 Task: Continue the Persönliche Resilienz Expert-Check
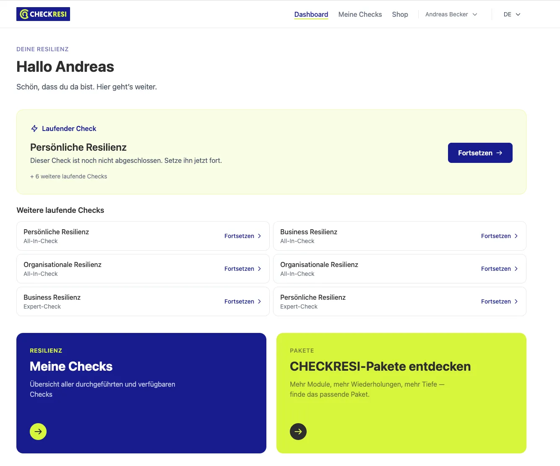coord(500,301)
